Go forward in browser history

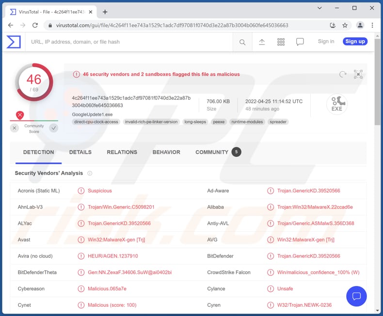[x=23, y=25]
